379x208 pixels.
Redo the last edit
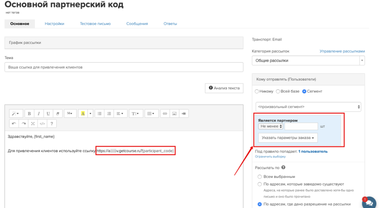tap(23, 123)
